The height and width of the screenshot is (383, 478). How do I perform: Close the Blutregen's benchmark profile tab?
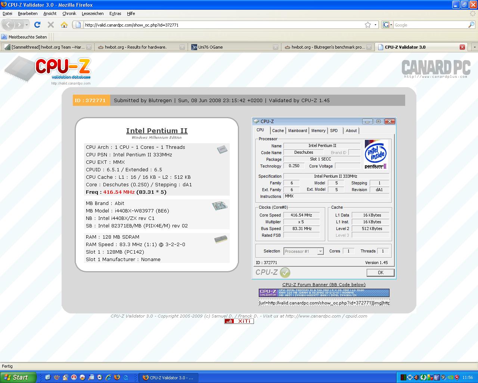click(x=369, y=47)
